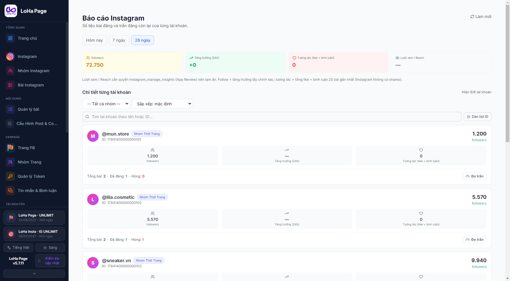Click the 72.750 followers total value
Image resolution: width=510 pixels, height=281 pixels.
point(95,65)
